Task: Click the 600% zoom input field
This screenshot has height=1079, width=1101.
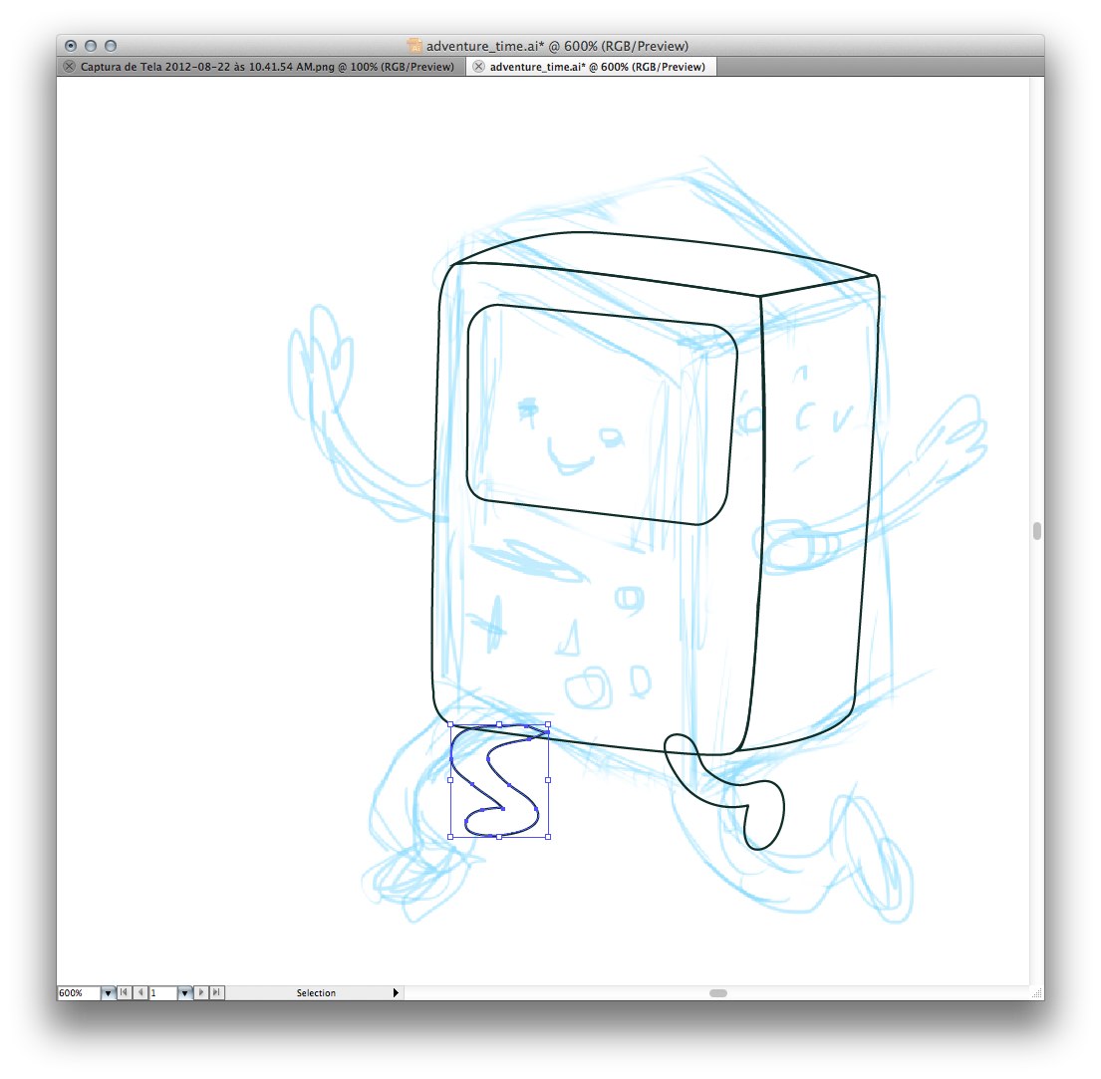Action: pyautogui.click(x=78, y=993)
